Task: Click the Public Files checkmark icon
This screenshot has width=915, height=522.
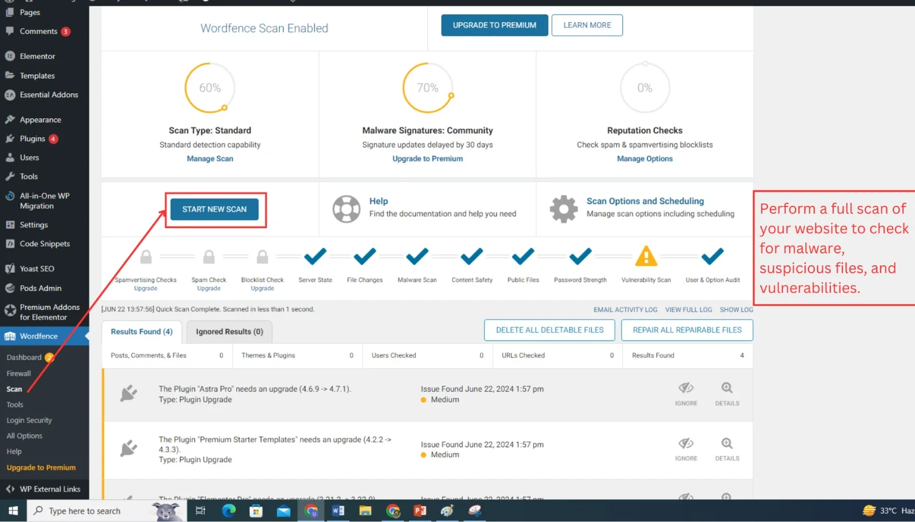Action: pyautogui.click(x=523, y=257)
